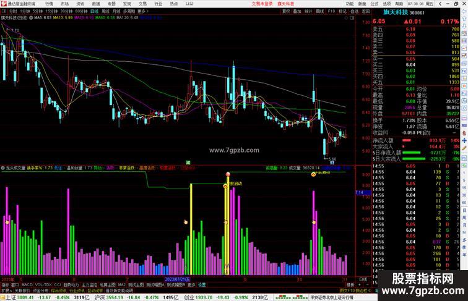Open the 统计 tool
Viewport: 468px width, 301px height.
[x=308, y=11]
